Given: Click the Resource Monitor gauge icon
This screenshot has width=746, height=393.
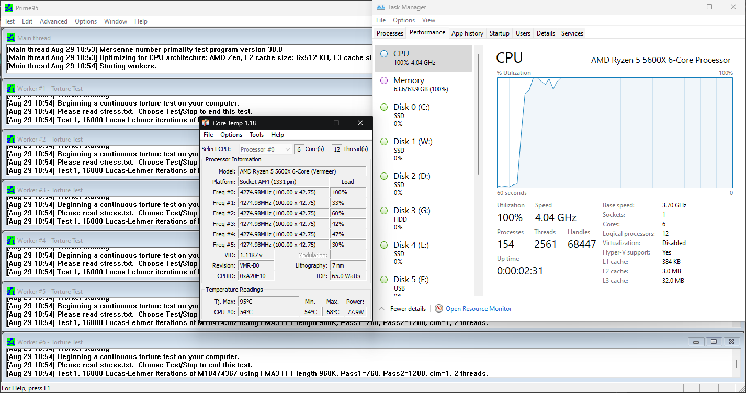Looking at the screenshot, I should [439, 308].
